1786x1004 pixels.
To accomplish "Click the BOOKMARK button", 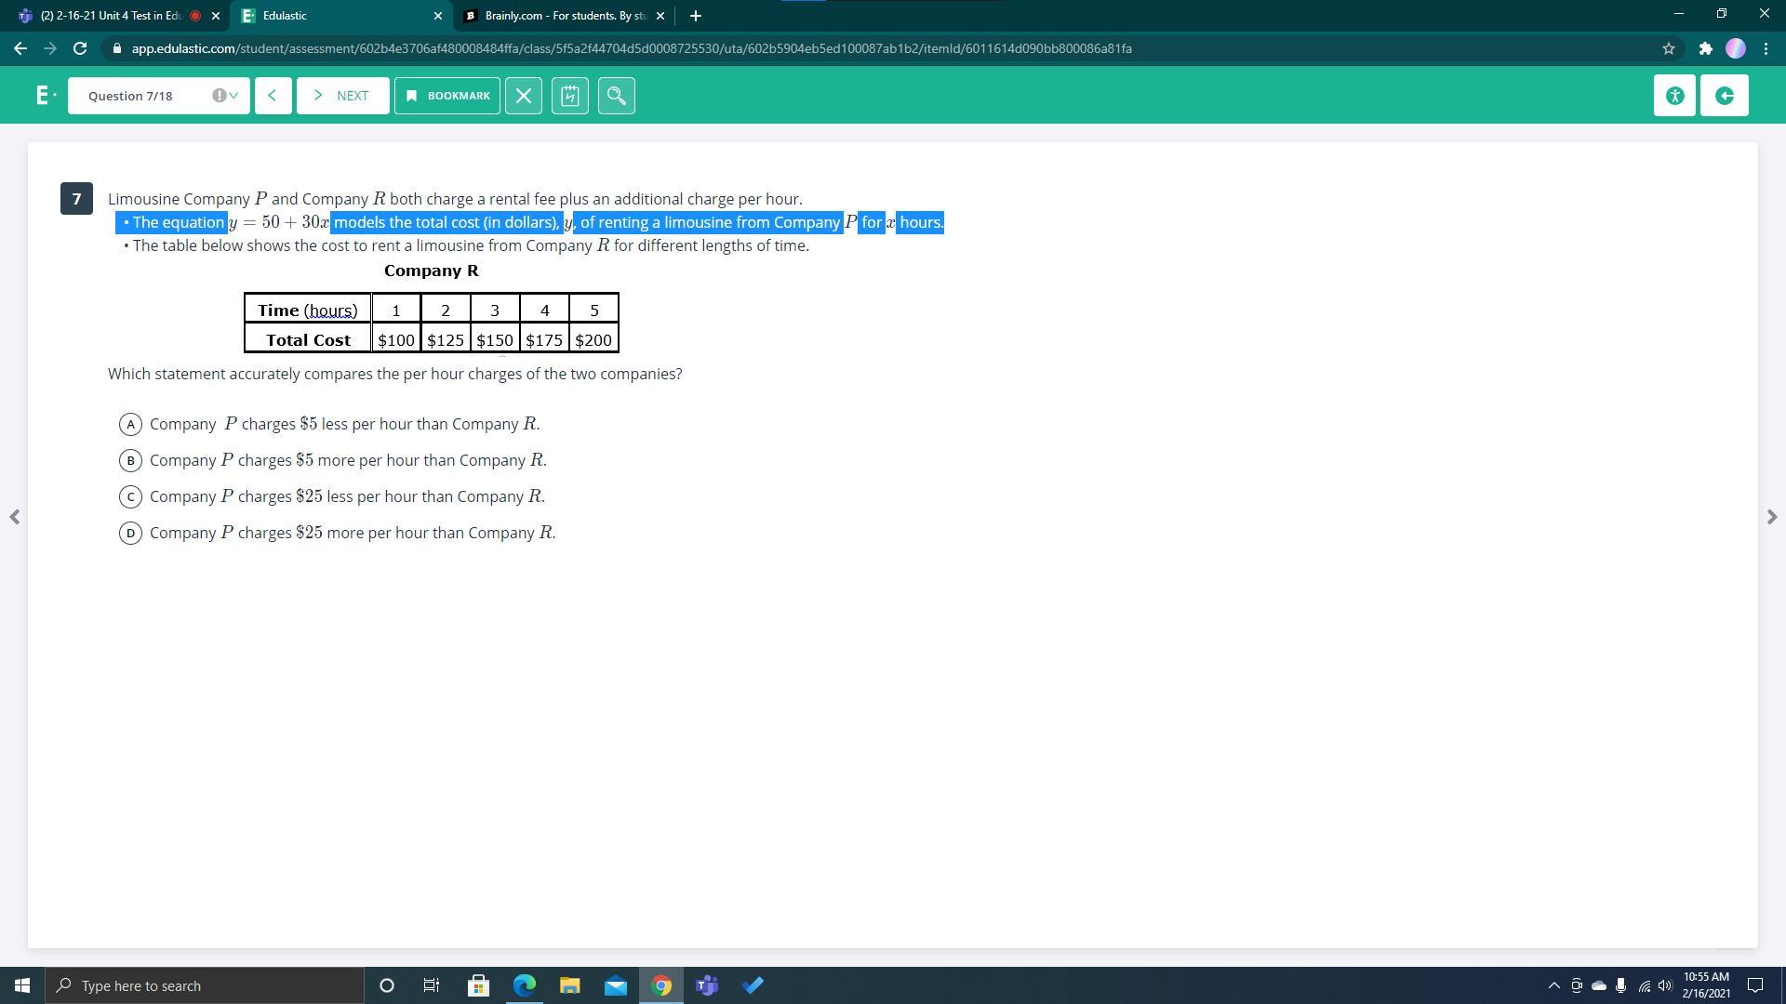I will [x=447, y=96].
